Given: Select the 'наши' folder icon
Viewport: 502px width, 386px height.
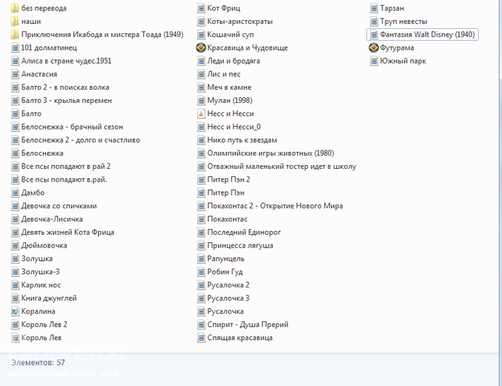Looking at the screenshot, I should [16, 21].
